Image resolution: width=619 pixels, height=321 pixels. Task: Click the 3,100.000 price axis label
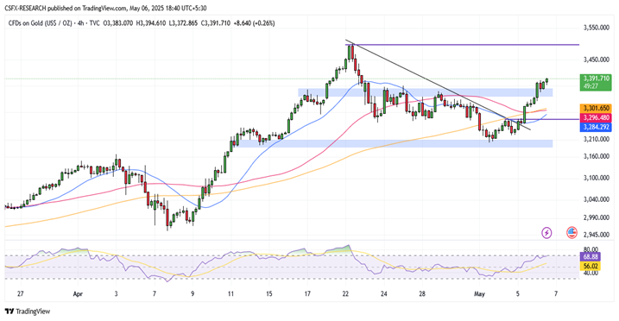click(x=596, y=179)
